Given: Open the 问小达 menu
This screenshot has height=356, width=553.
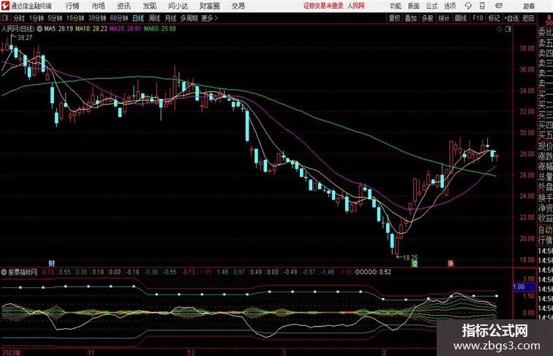Looking at the screenshot, I should pos(178,6).
